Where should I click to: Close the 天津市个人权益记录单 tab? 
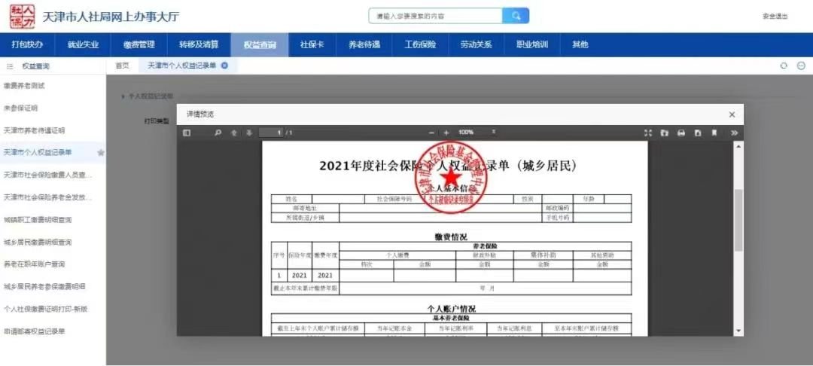tap(224, 66)
